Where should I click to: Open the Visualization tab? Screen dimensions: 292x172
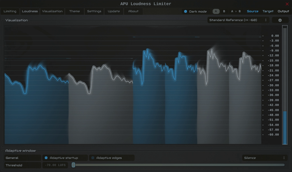pyautogui.click(x=52, y=11)
